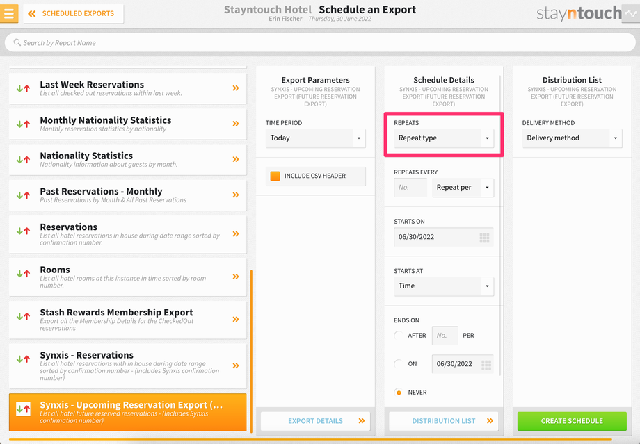Open the Delivery method dropdown
Image resolution: width=640 pixels, height=444 pixels.
pos(572,138)
